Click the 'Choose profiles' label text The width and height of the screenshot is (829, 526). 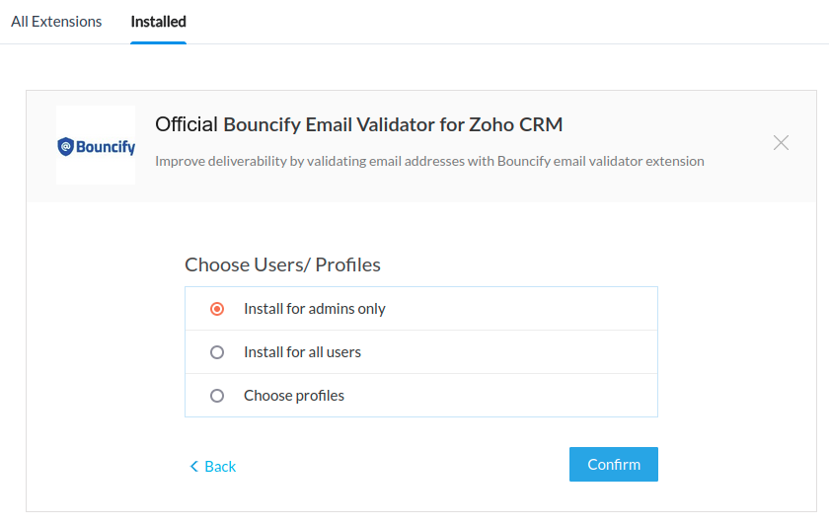coord(294,396)
